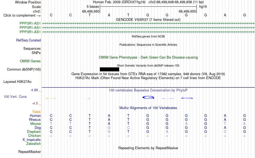
Task: Click the SNPs track label
Action: (x=36, y=53)
